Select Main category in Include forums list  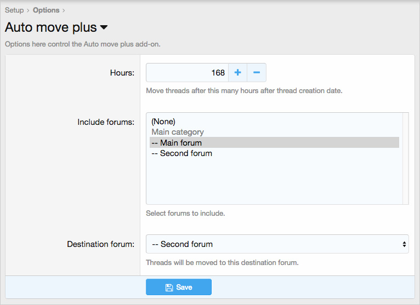pyautogui.click(x=178, y=132)
